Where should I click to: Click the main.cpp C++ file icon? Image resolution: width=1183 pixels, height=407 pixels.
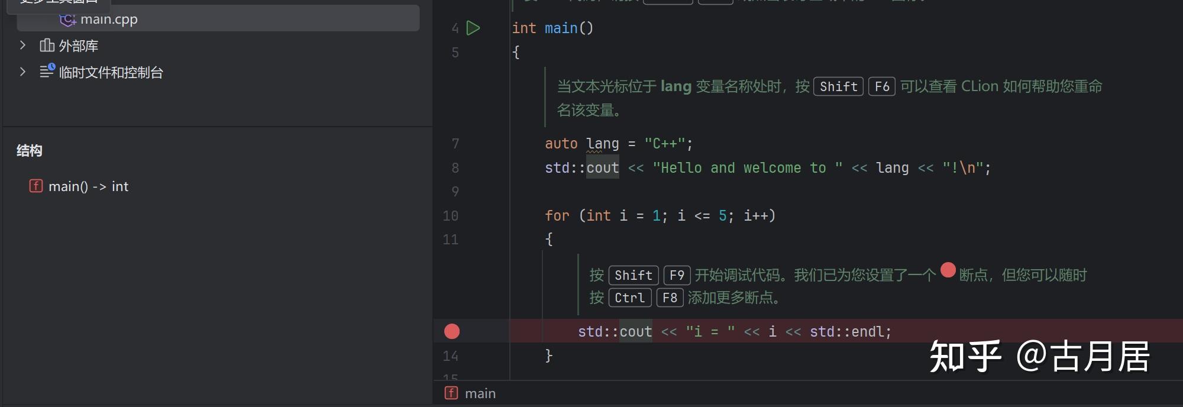click(x=67, y=20)
